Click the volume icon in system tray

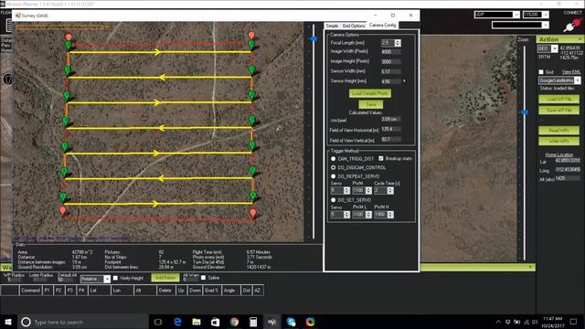[534, 322]
